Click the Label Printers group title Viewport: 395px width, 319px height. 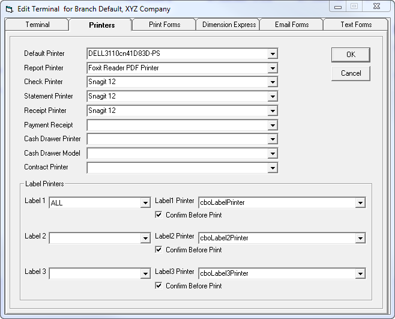click(x=44, y=184)
